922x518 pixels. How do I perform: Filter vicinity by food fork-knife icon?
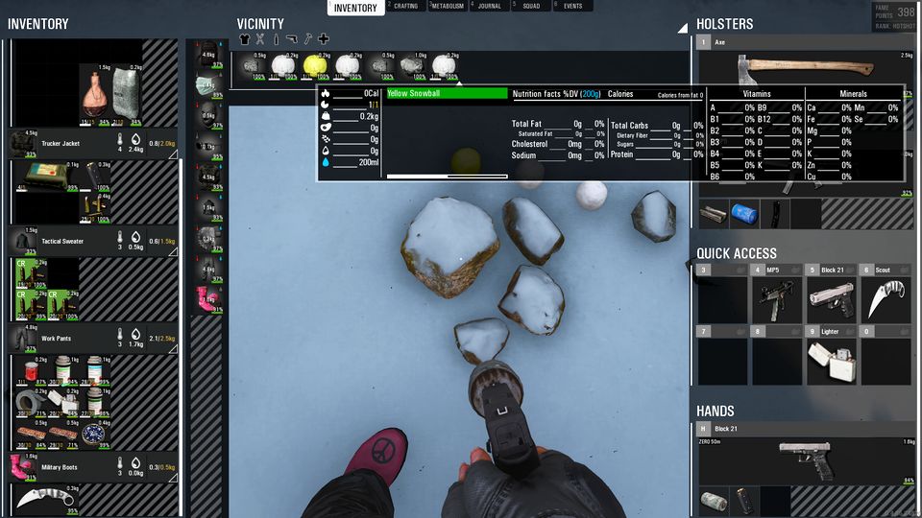click(260, 39)
